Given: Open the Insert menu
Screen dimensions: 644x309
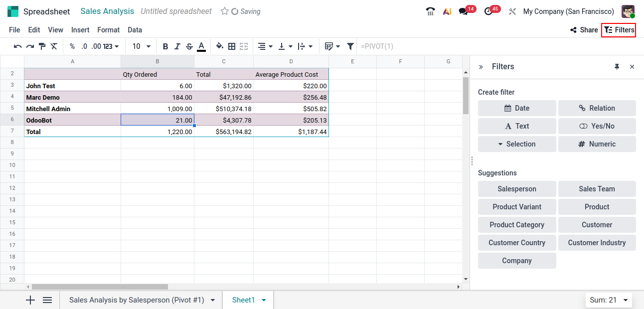Looking at the screenshot, I should pyautogui.click(x=80, y=30).
